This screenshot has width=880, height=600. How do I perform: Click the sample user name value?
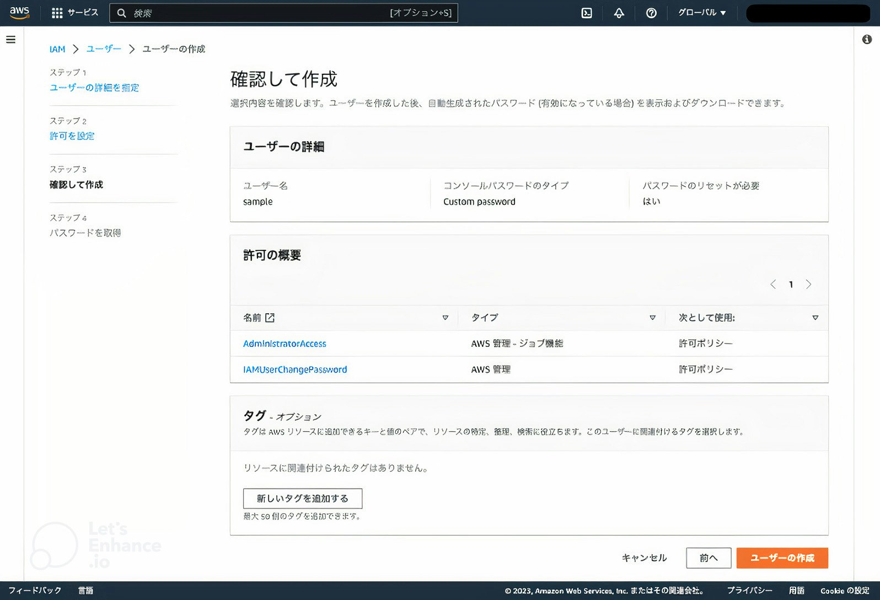258,202
